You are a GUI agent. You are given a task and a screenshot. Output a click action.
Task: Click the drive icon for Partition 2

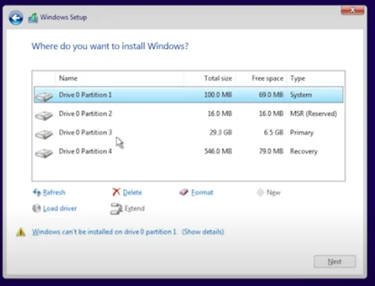click(x=44, y=115)
